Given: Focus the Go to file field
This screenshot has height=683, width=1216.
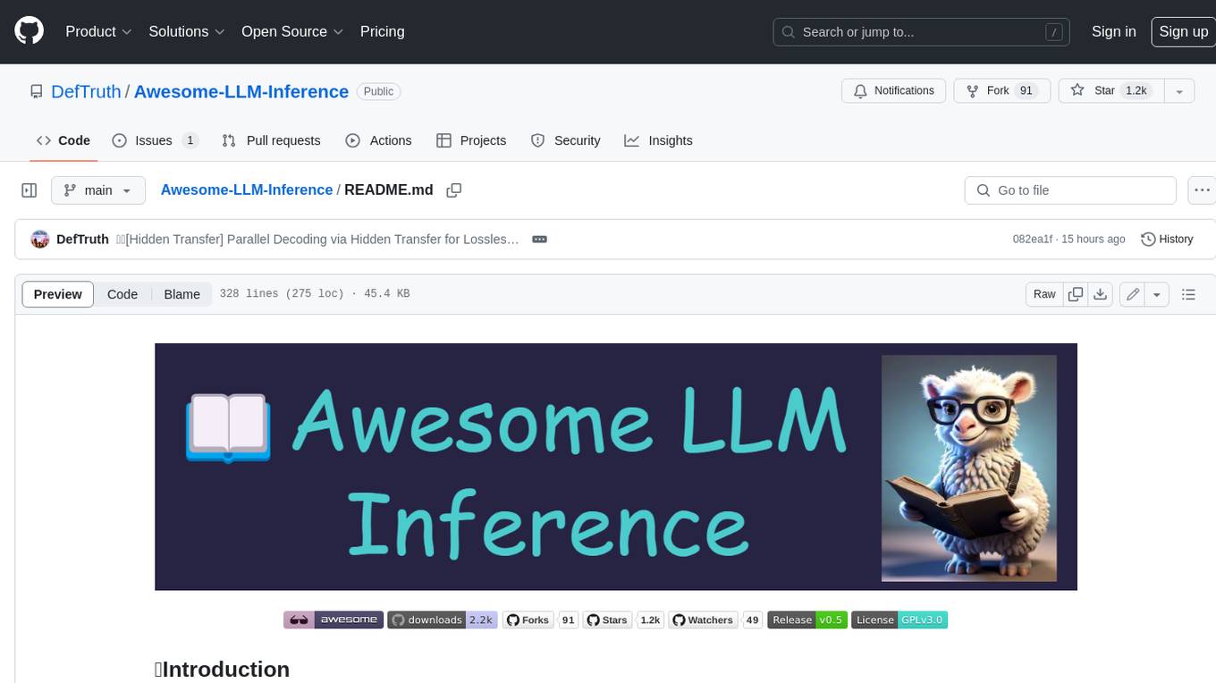Looking at the screenshot, I should pos(1070,190).
